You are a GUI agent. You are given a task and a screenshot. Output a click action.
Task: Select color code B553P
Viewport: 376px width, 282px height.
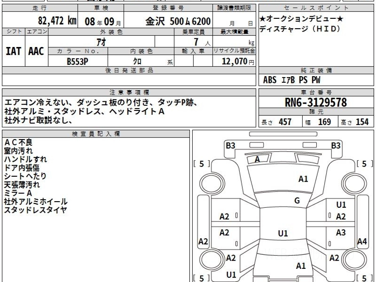point(77,61)
